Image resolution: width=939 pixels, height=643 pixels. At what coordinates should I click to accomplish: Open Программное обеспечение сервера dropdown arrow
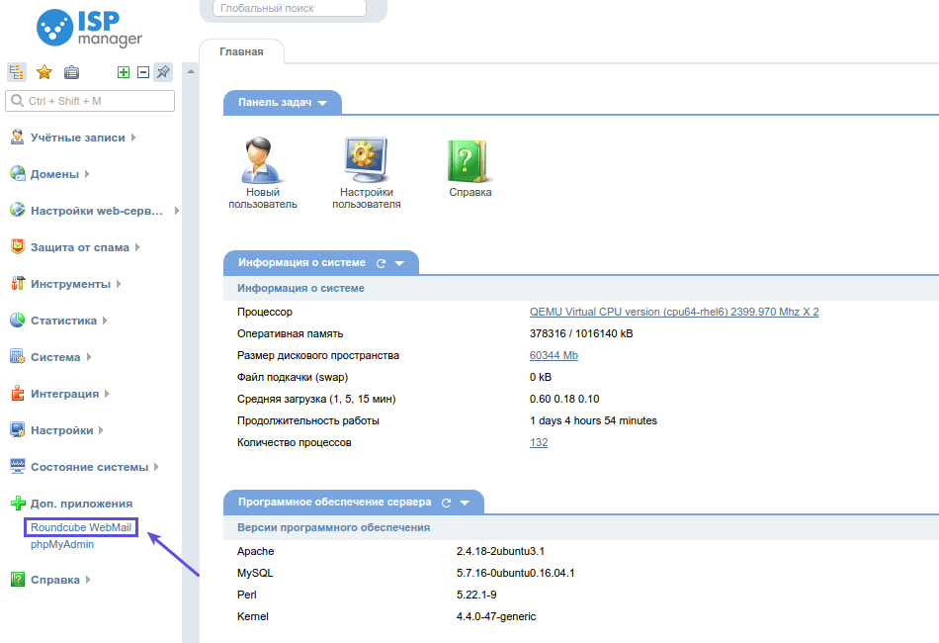[465, 503]
